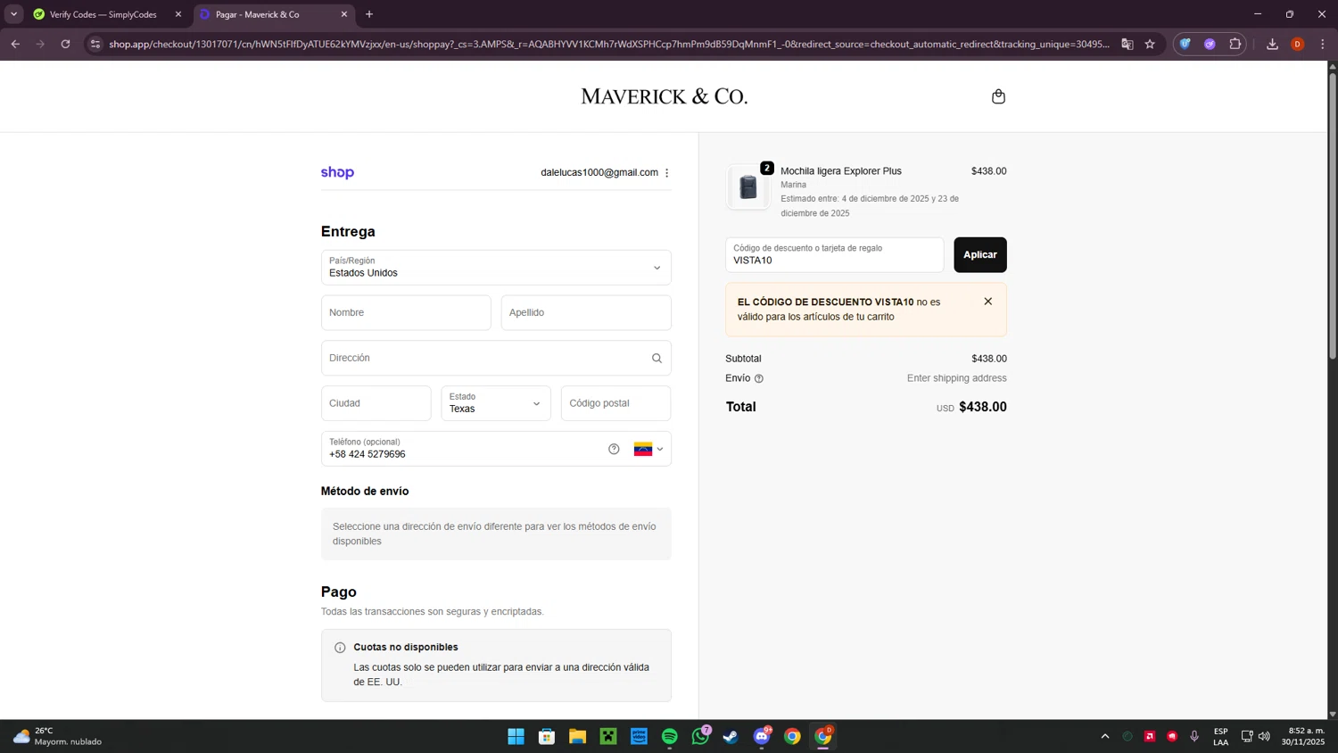This screenshot has height=753, width=1338.
Task: Dismiss the VISTA10 invalid code message
Action: pyautogui.click(x=987, y=302)
